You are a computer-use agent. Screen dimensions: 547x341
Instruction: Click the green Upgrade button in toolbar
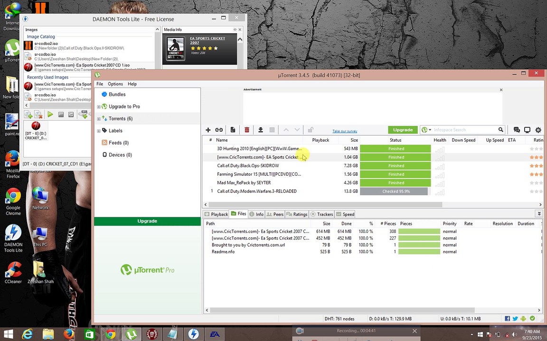pyautogui.click(x=403, y=130)
